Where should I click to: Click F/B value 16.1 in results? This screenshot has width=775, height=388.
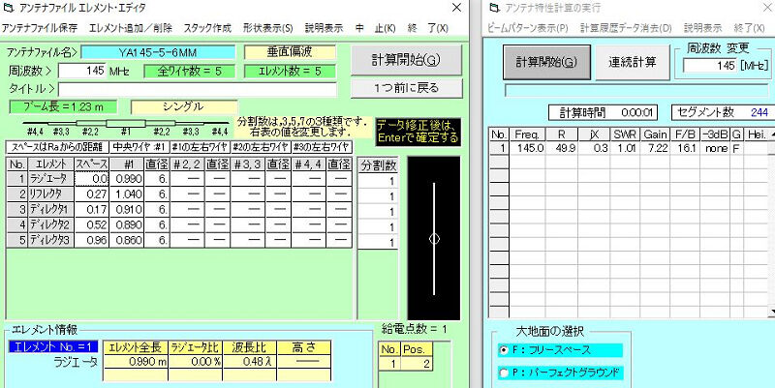click(x=685, y=148)
